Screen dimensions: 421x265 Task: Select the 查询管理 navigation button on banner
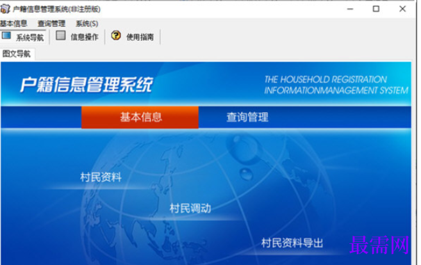(247, 117)
